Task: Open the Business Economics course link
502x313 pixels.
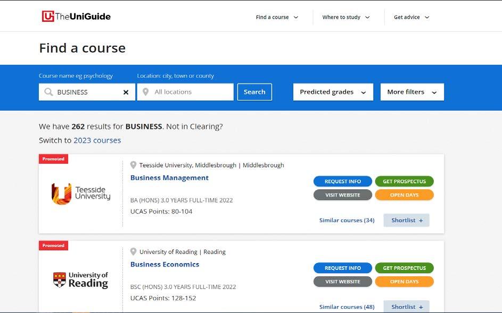Action: coord(164,265)
